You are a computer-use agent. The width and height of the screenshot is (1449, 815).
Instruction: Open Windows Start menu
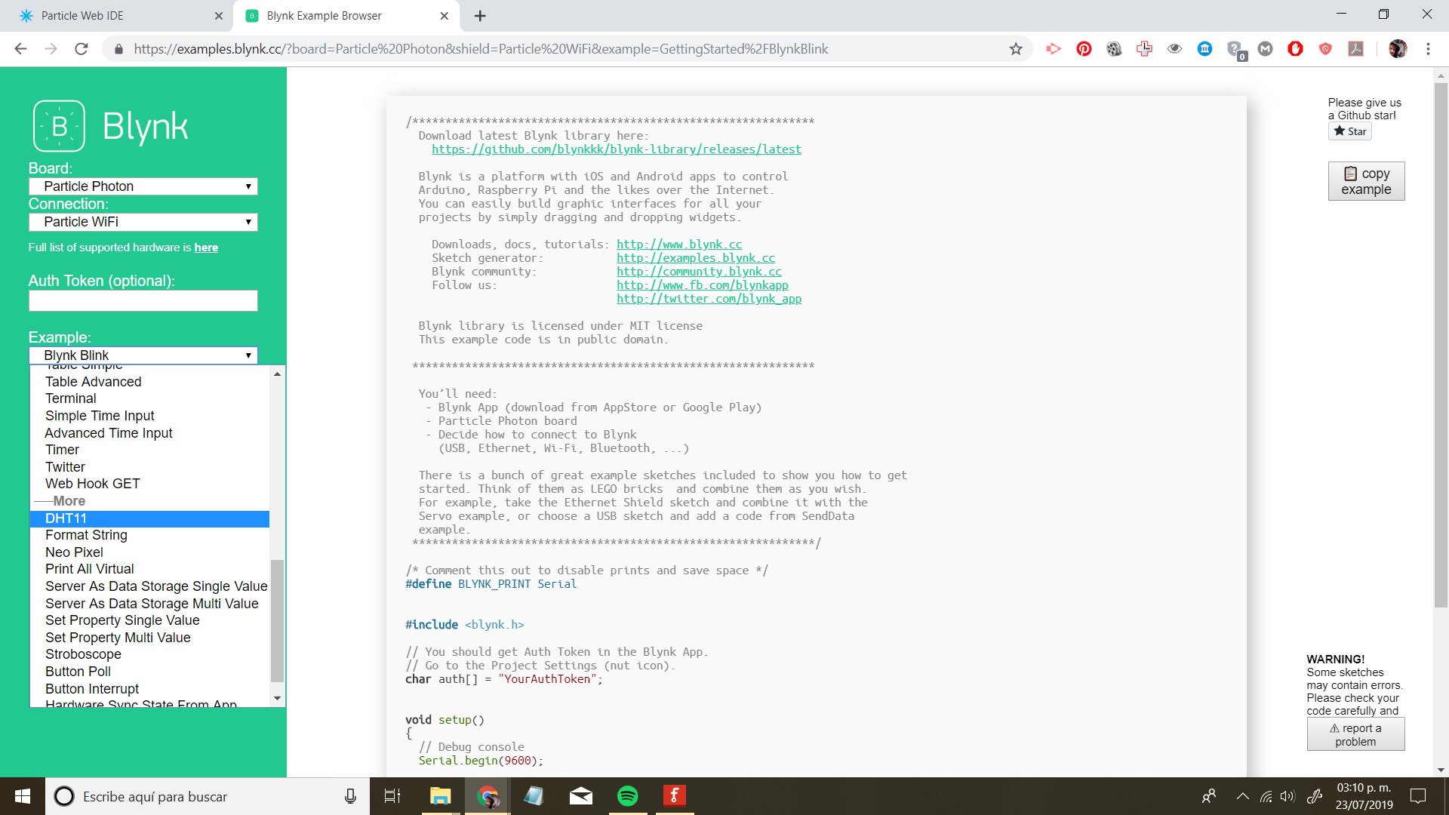pyautogui.click(x=22, y=796)
